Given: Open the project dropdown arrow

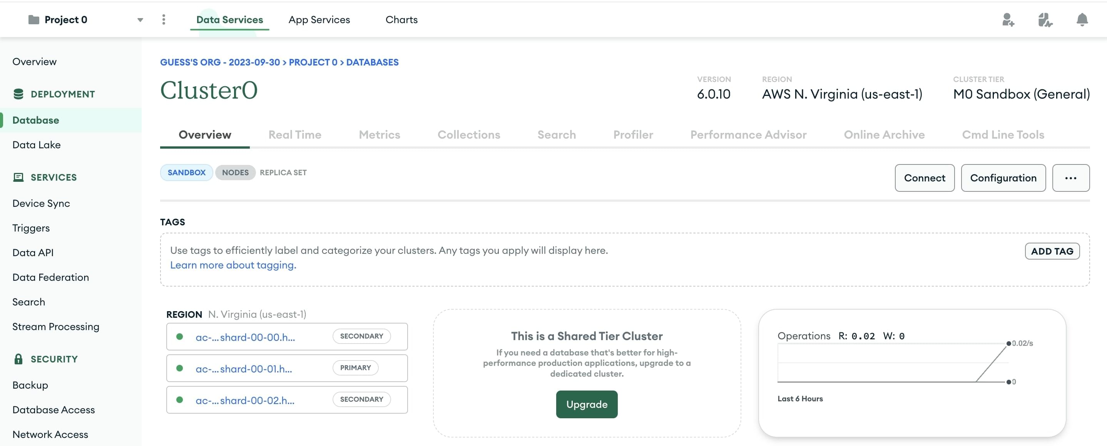Looking at the screenshot, I should 140,20.
